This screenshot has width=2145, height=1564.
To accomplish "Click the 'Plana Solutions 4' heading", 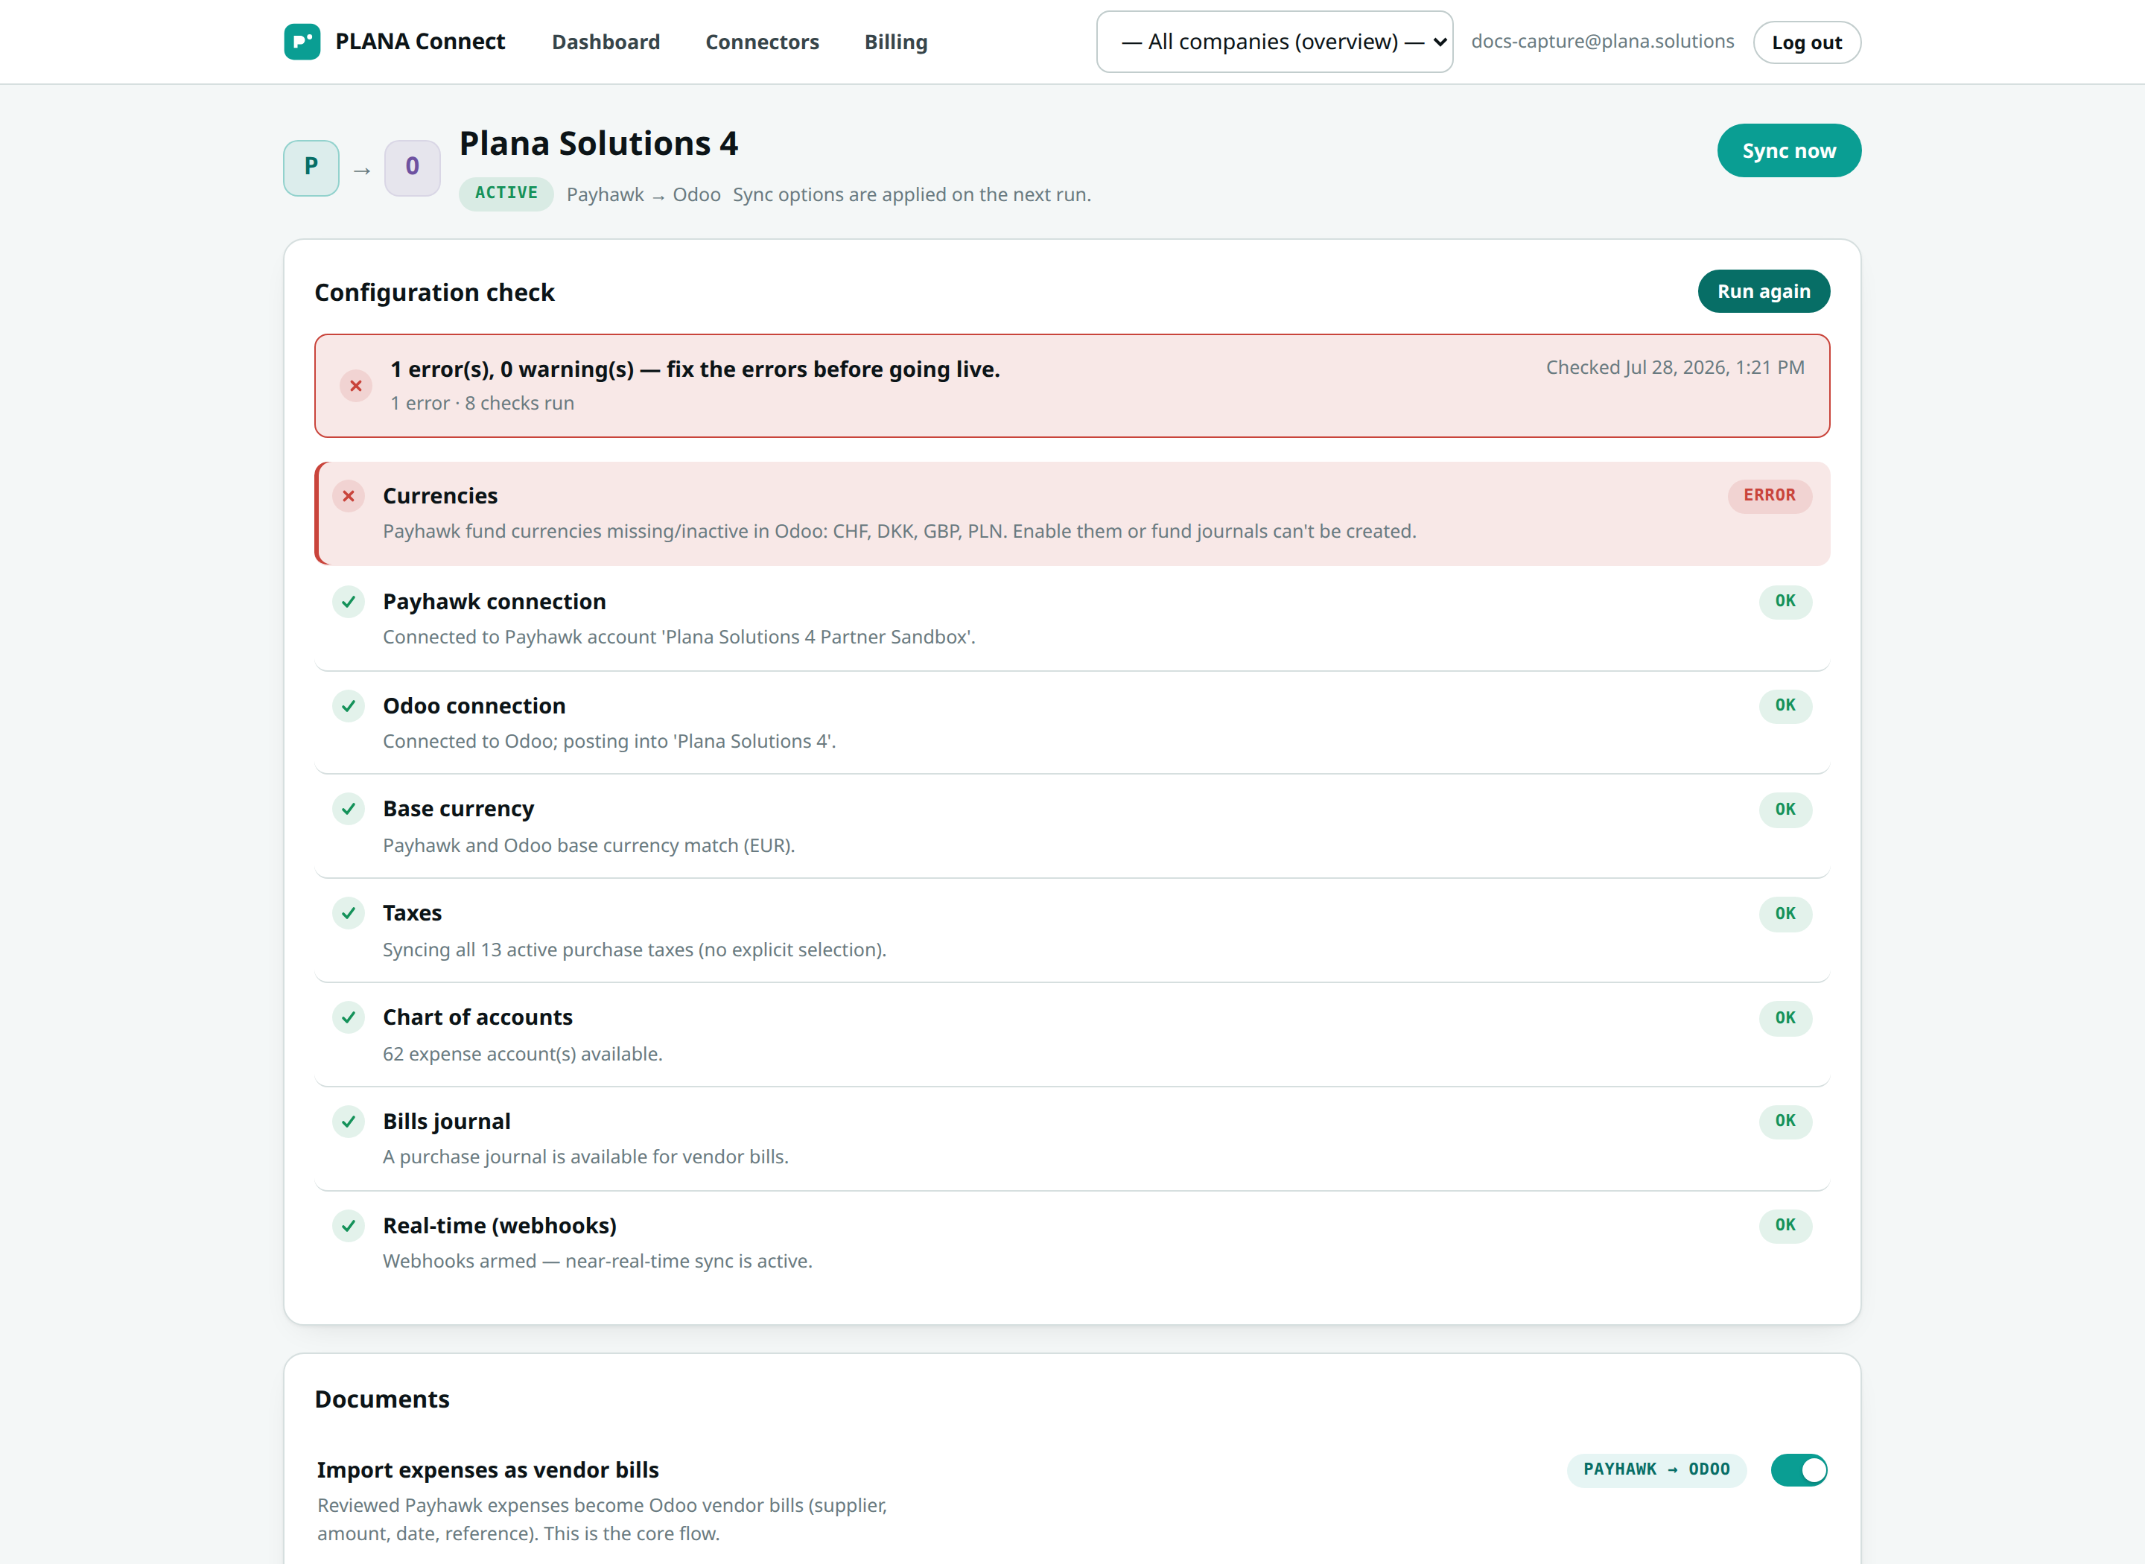I will point(598,144).
